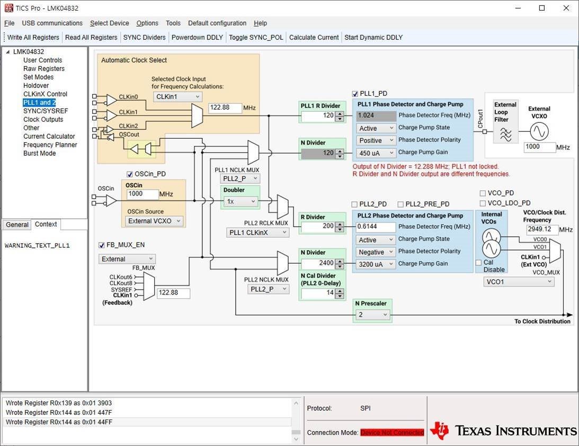This screenshot has height=446, width=579.
Task: Decrement the PLL1 R Divider spinner down
Action: point(340,119)
